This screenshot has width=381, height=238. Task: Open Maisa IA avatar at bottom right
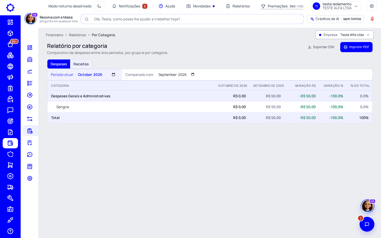point(368,206)
